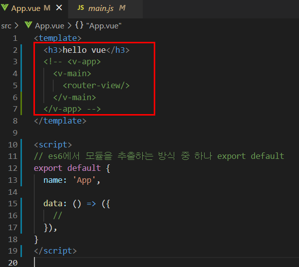Image resolution: width=299 pixels, height=267 pixels.
Task: Click the closing </script> tag
Action: point(55,251)
